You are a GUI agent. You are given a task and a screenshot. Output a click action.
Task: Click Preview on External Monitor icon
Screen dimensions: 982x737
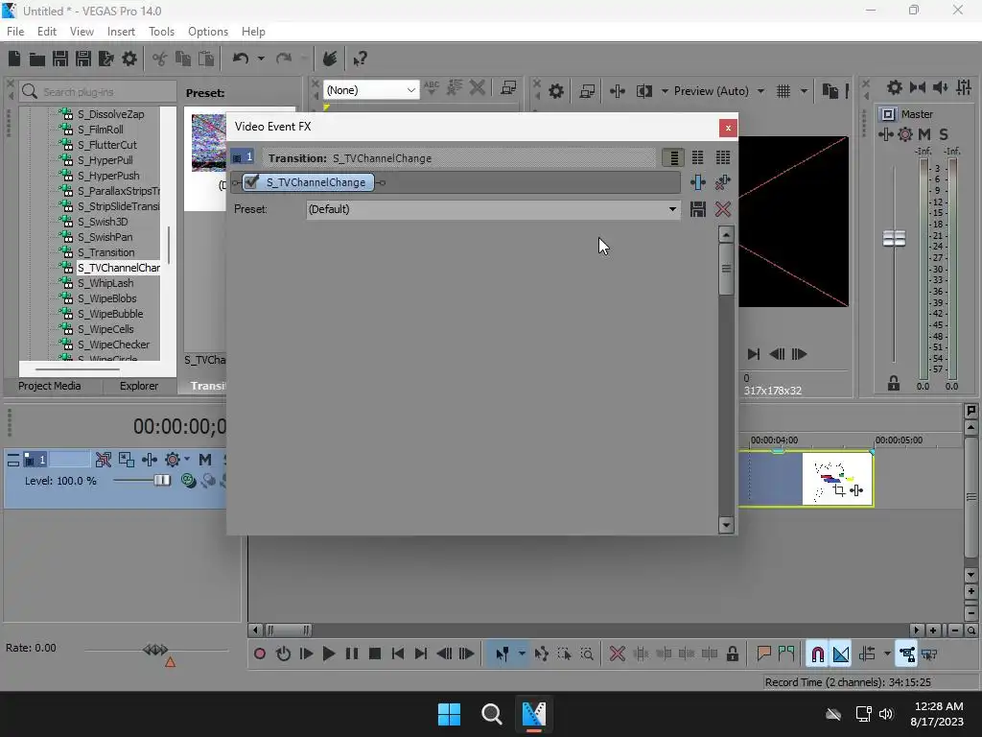click(587, 91)
